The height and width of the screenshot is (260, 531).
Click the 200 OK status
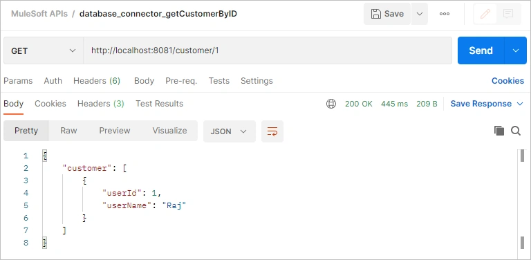click(x=359, y=104)
